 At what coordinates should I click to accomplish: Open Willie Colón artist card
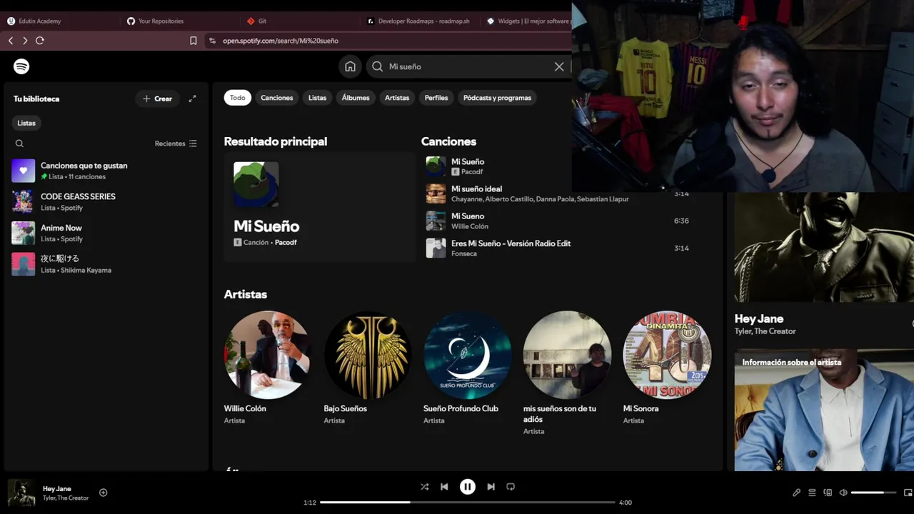point(267,368)
